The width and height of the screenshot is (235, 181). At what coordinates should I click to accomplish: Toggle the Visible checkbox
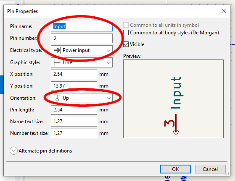click(x=126, y=44)
